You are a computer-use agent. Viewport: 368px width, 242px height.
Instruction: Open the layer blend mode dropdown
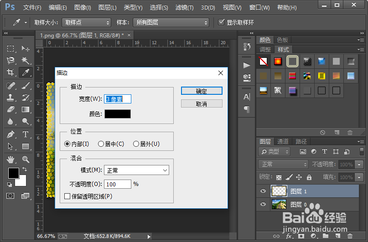coord(283,164)
